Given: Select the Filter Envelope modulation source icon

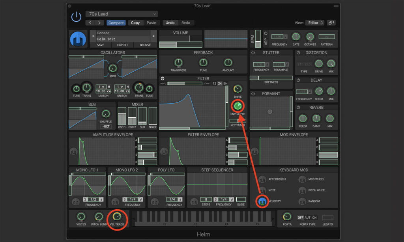Looking at the screenshot, I should point(164,152).
